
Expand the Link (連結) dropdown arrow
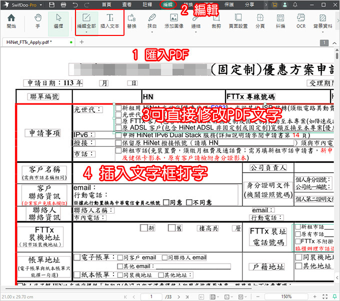[196, 32]
